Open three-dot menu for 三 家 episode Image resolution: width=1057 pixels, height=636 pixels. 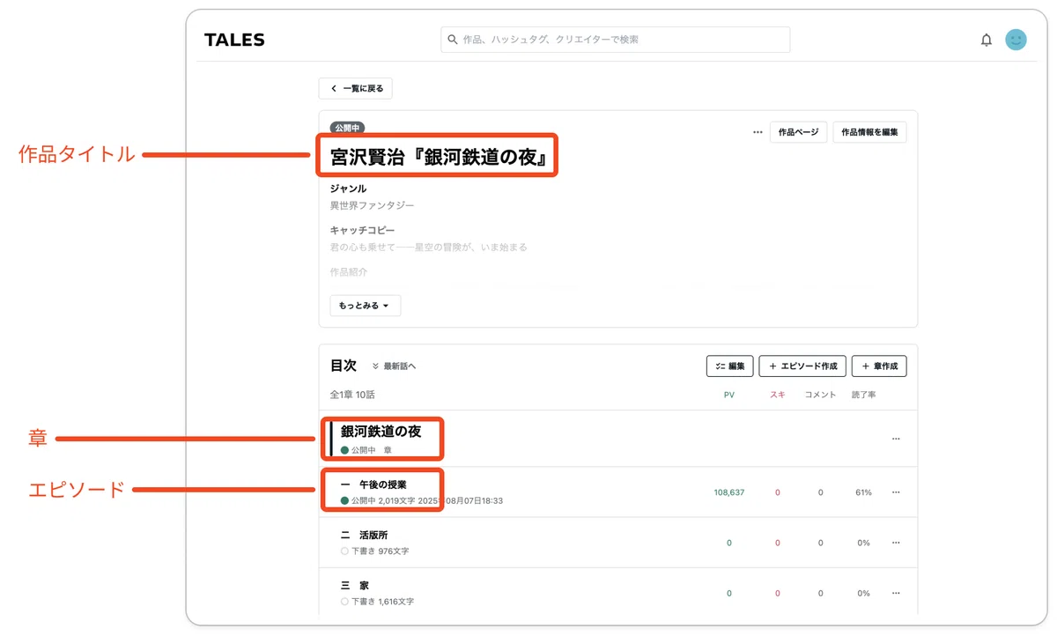[896, 593]
